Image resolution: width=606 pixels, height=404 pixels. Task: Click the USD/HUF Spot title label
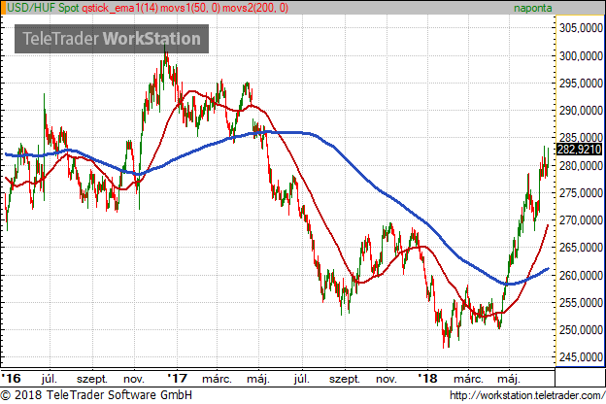44,8
